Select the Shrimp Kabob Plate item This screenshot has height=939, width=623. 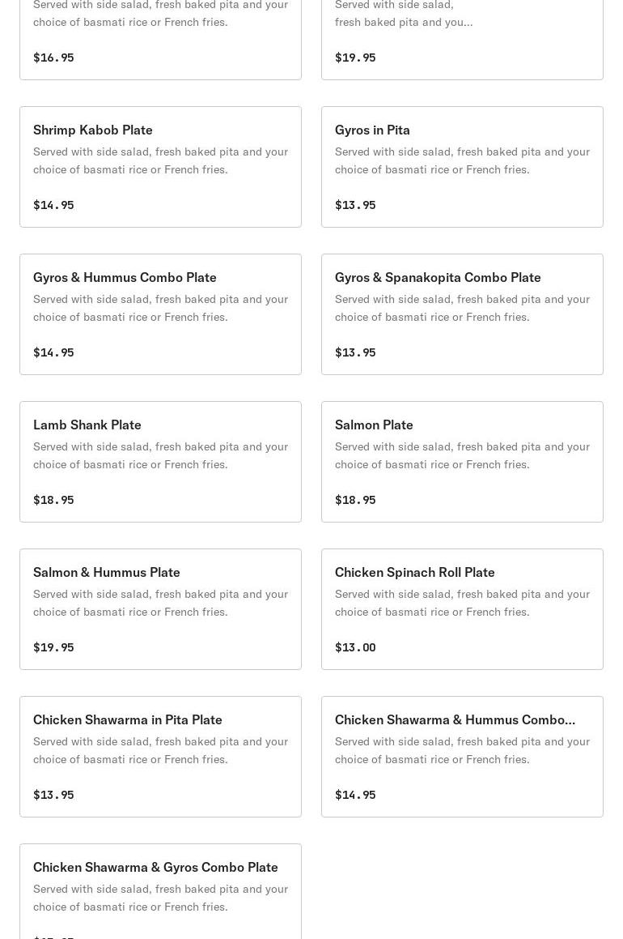160,167
